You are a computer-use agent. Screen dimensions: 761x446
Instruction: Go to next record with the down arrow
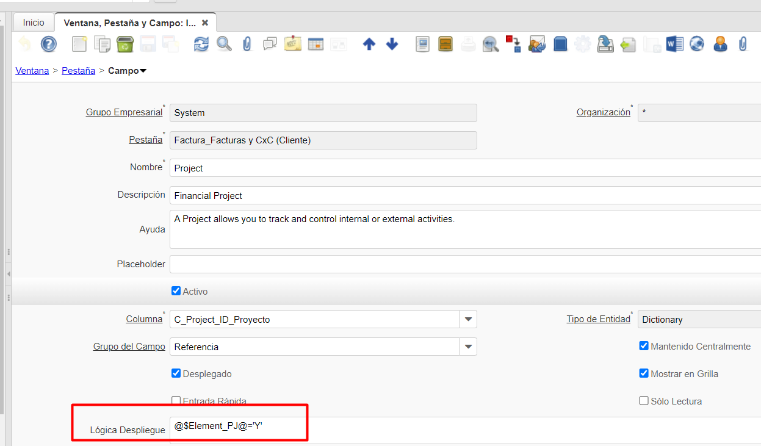392,44
